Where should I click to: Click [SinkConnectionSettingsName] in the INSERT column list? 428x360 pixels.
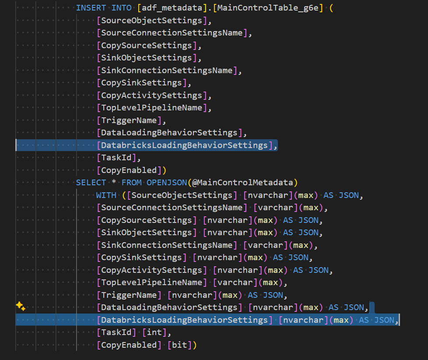[x=167, y=70]
